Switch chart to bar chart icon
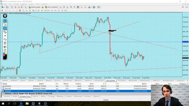This screenshot has width=189, height=106. [x=61, y=7]
